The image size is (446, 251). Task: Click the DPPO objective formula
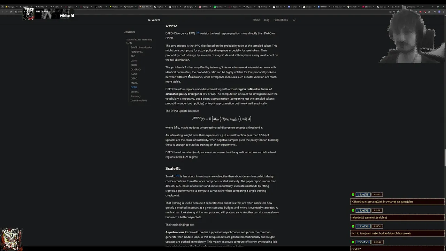pos(222,119)
